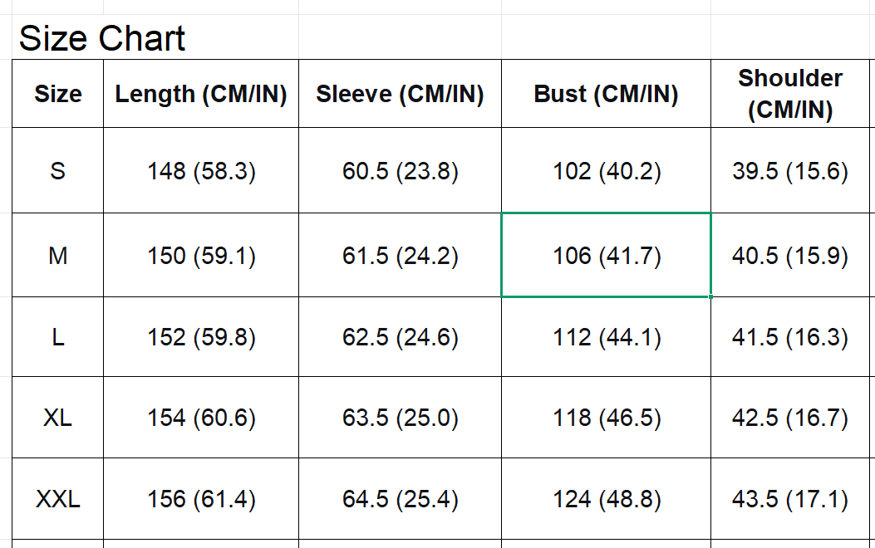Click the sleeve value 60.5 (23.8)
875x548 pixels.
pyautogui.click(x=400, y=171)
